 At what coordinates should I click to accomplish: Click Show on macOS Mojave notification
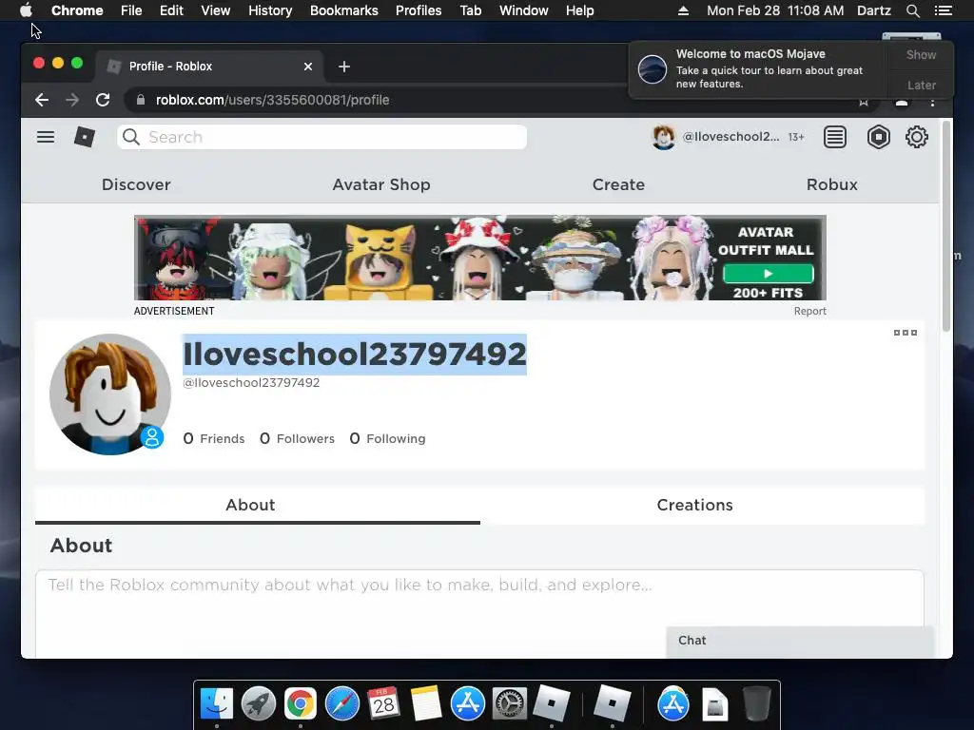click(x=921, y=54)
